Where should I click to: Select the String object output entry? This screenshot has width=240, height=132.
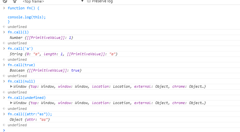(x=64, y=54)
